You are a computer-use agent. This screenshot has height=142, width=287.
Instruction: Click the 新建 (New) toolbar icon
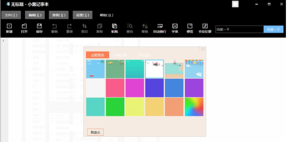[9, 28]
